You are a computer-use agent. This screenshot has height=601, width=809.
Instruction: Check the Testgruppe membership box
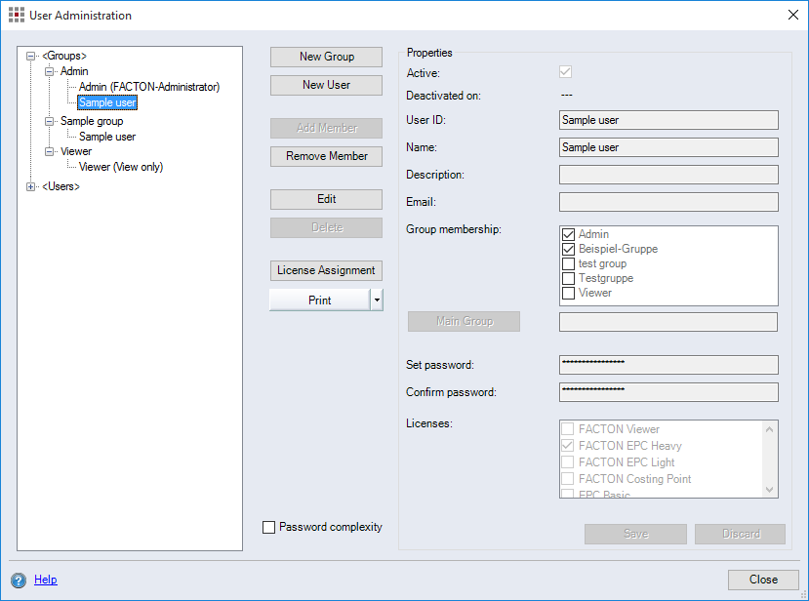567,278
